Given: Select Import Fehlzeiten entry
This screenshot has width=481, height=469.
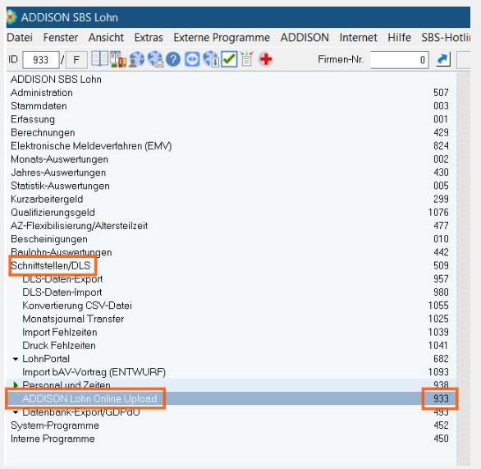Looking at the screenshot, I should [x=60, y=332].
